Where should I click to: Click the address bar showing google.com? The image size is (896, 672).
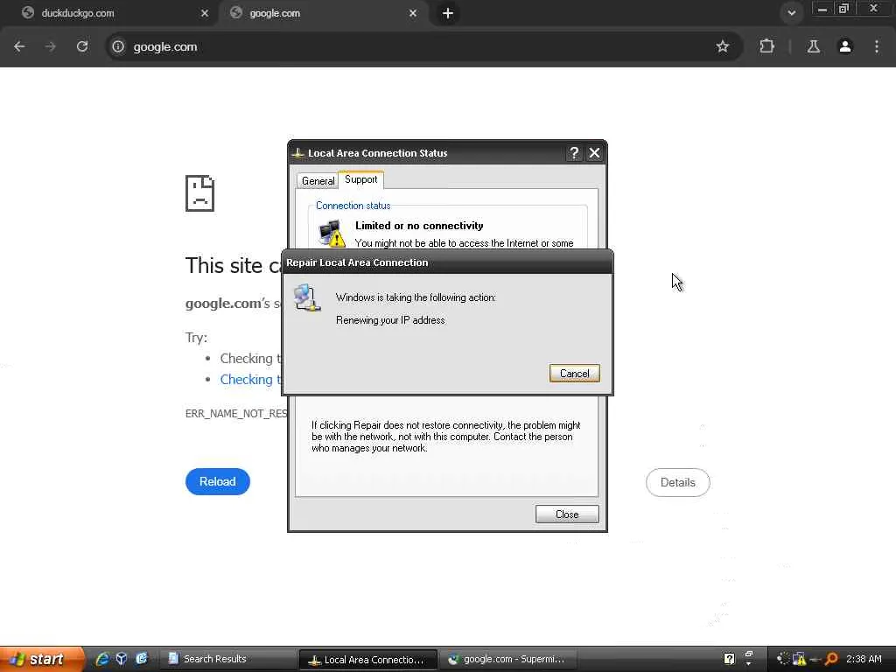click(x=423, y=47)
